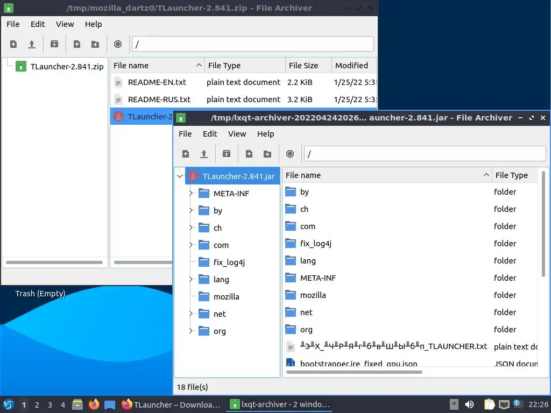The height and width of the screenshot is (413, 551).
Task: Click Add folder icon in zip window toolbar
Action: click(95, 44)
